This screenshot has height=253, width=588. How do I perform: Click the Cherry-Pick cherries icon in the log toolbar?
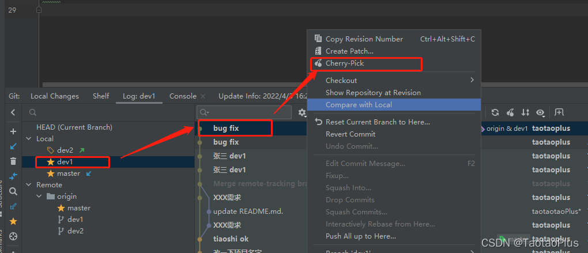point(510,112)
